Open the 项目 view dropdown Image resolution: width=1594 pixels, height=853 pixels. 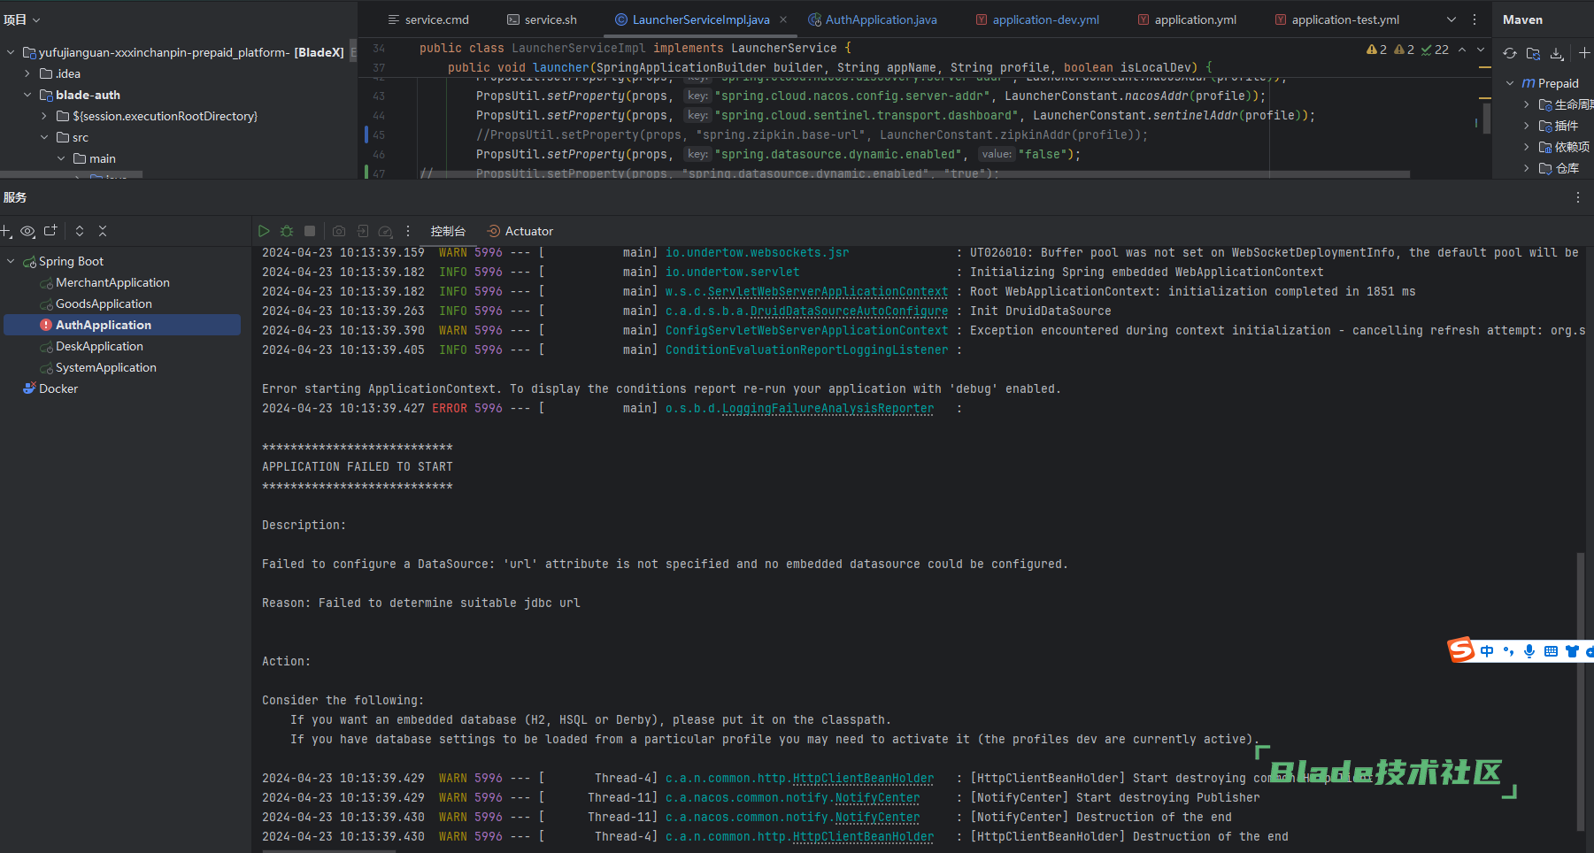[22, 19]
